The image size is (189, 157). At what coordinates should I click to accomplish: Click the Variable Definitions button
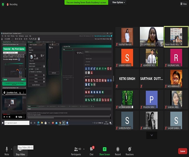coord(36,85)
